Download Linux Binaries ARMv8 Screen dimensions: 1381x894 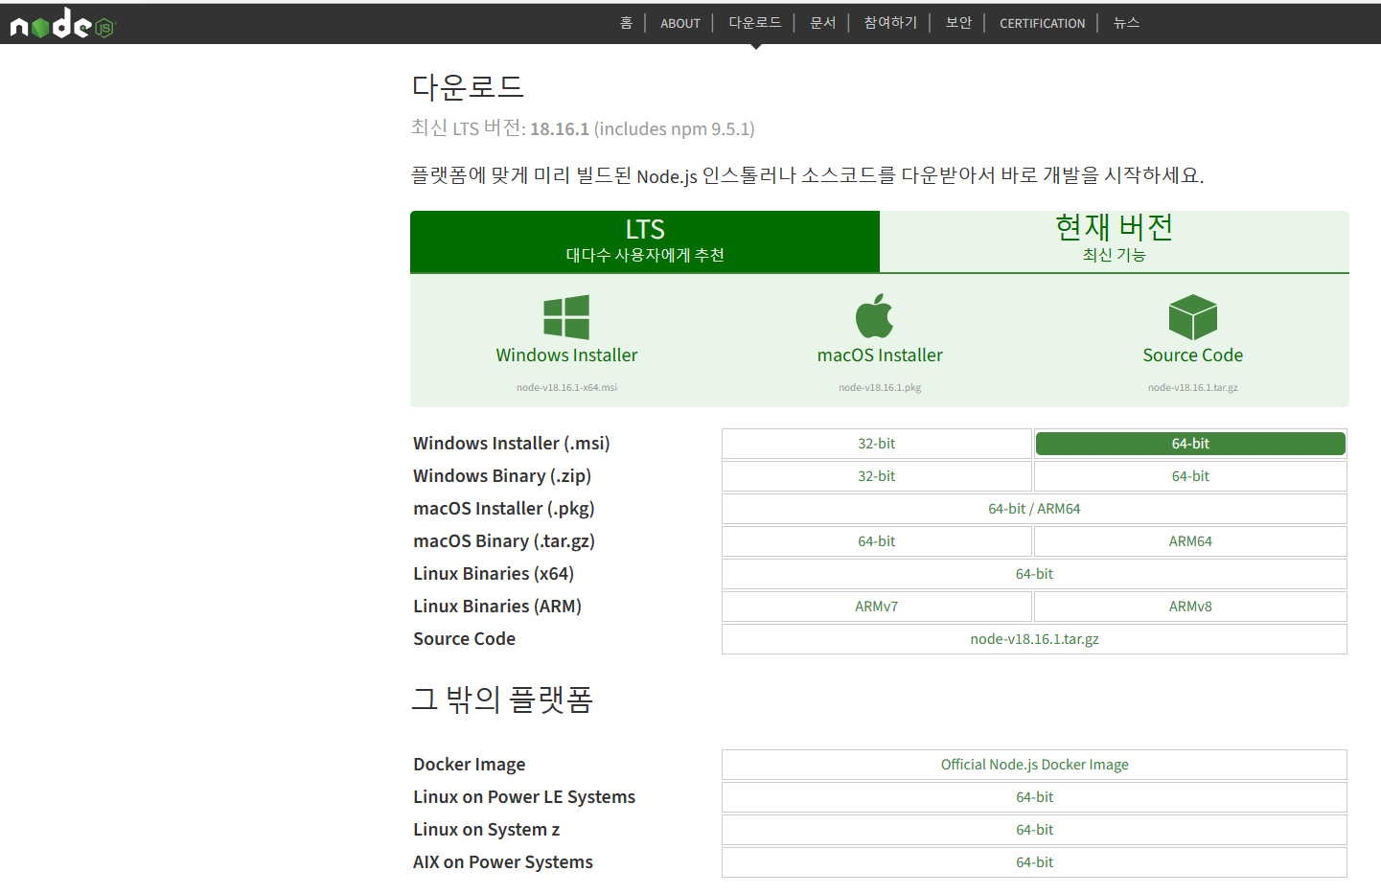point(1190,607)
